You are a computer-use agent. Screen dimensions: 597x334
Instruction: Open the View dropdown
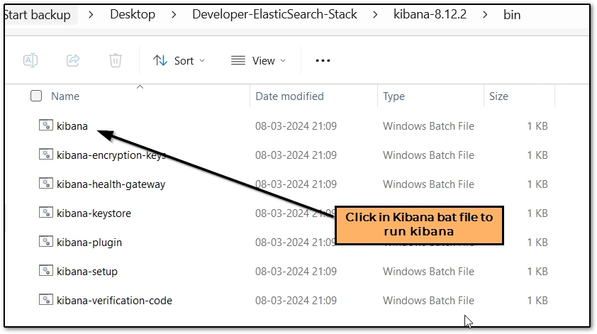(x=259, y=60)
